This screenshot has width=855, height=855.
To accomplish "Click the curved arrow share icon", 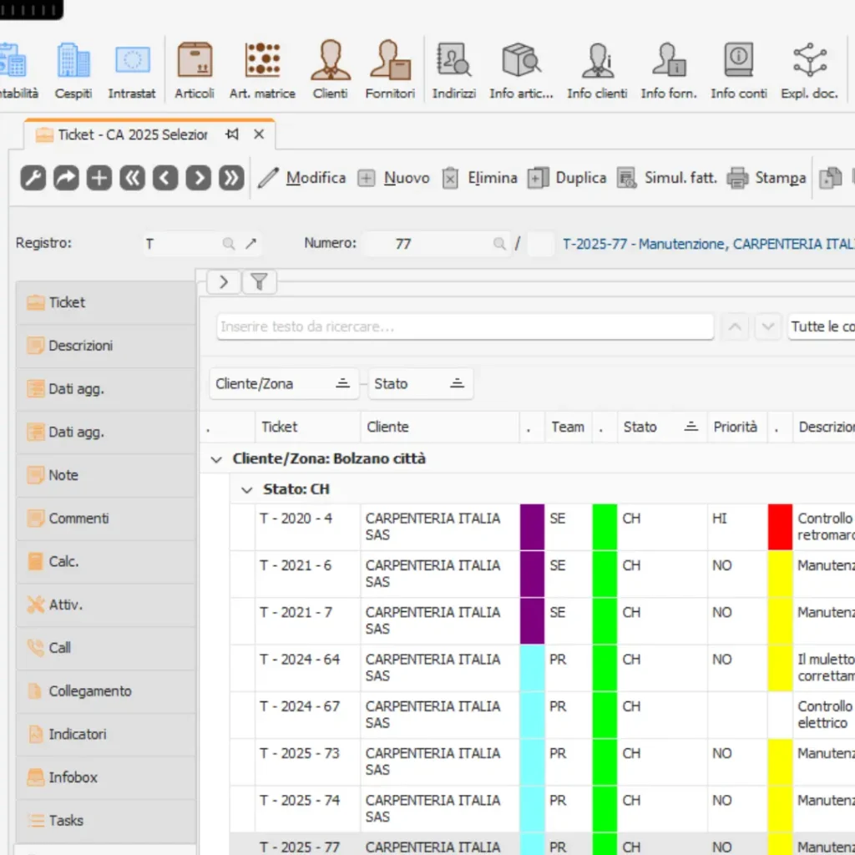I will 66,179.
